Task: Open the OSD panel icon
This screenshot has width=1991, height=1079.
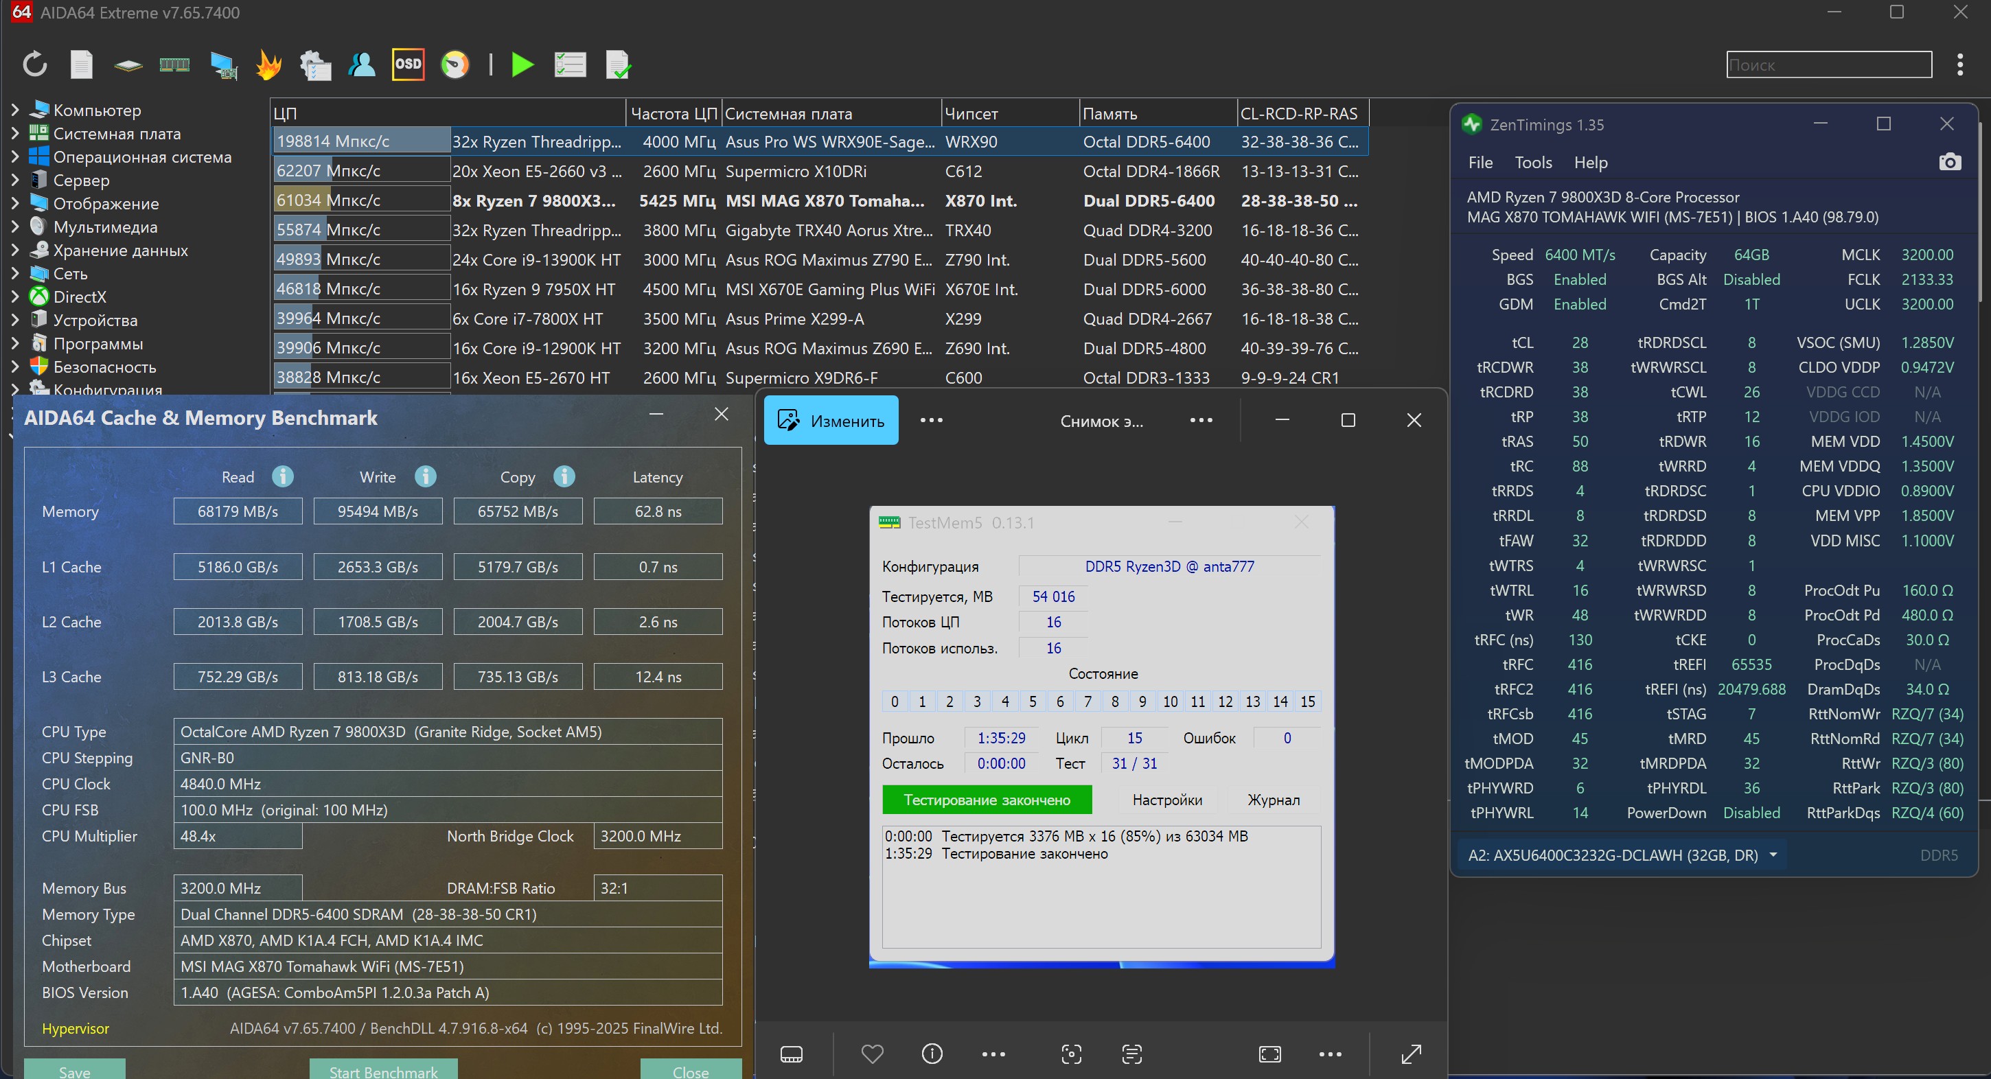Action: [x=408, y=64]
